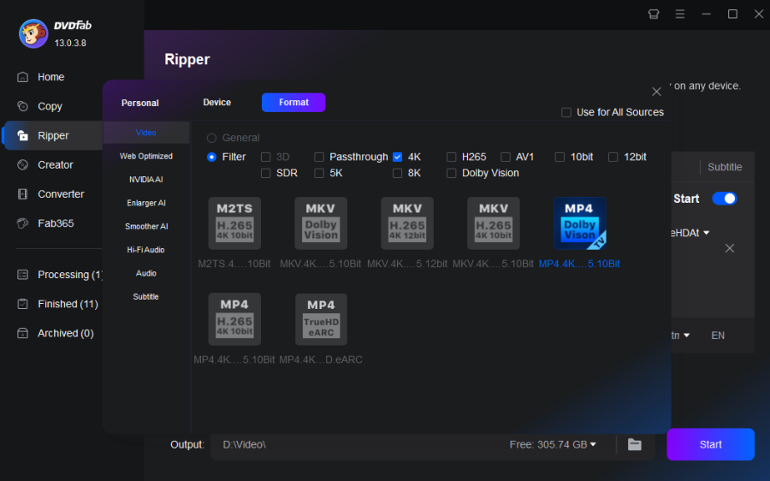Uncheck the 4K filter checkbox
The image size is (770, 481).
[x=397, y=157]
